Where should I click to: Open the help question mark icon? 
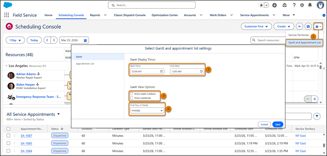[x=294, y=5]
